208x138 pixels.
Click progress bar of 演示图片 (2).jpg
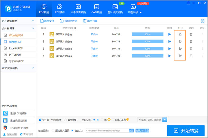tap(148, 41)
